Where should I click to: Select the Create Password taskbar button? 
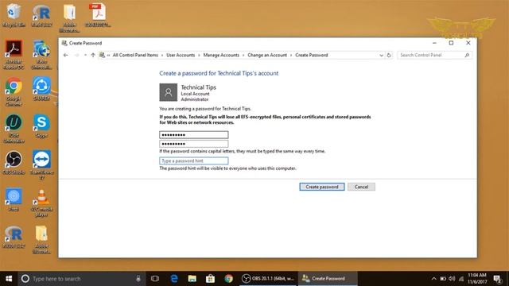(x=328, y=279)
